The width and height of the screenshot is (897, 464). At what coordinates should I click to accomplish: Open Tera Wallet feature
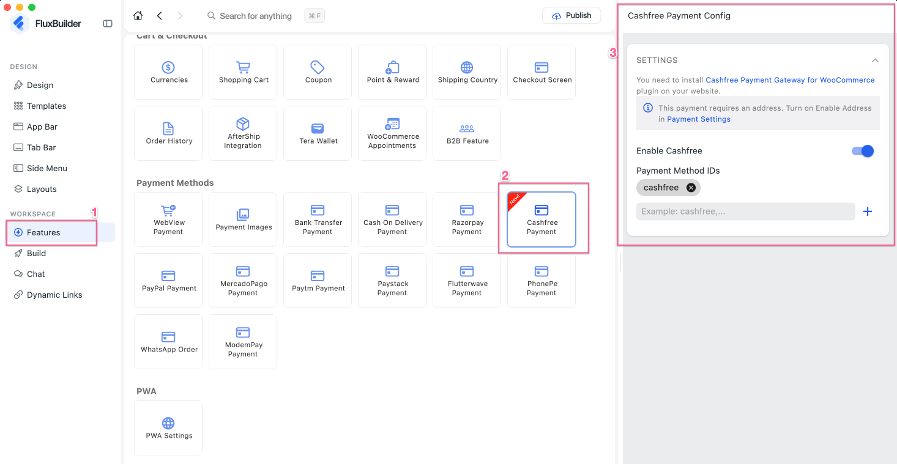point(318,133)
